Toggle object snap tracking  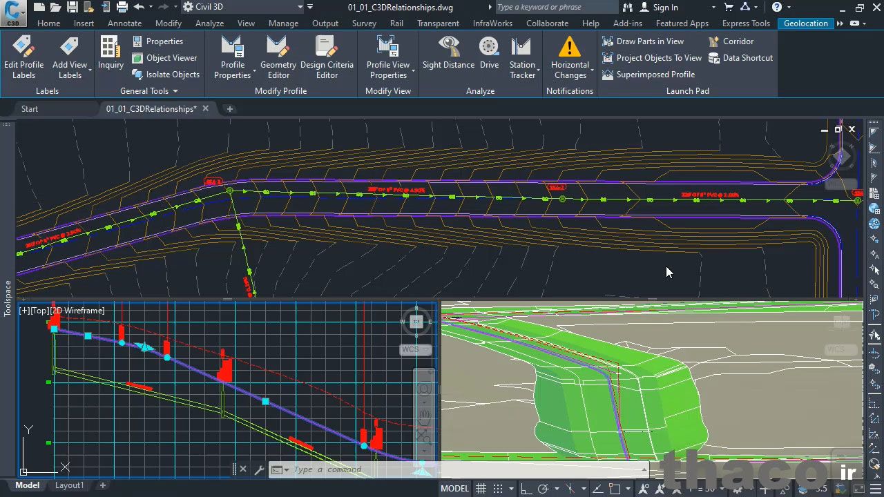click(x=598, y=489)
